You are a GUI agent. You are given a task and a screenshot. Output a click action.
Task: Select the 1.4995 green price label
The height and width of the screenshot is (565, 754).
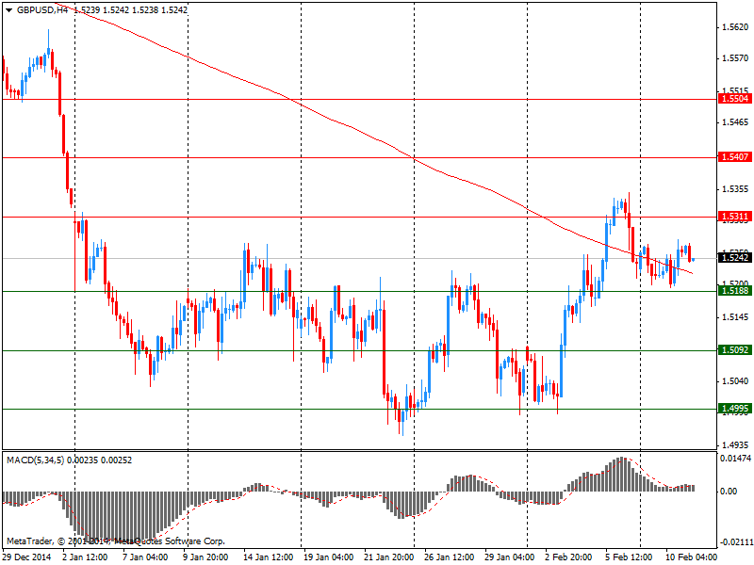735,409
